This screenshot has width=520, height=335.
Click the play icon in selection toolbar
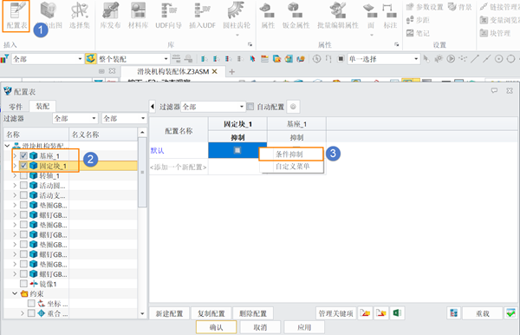pos(451,59)
